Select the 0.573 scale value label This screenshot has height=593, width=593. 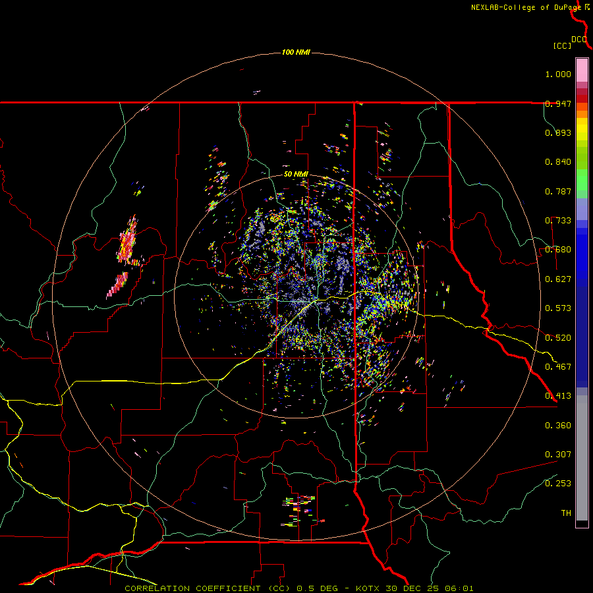pos(558,308)
